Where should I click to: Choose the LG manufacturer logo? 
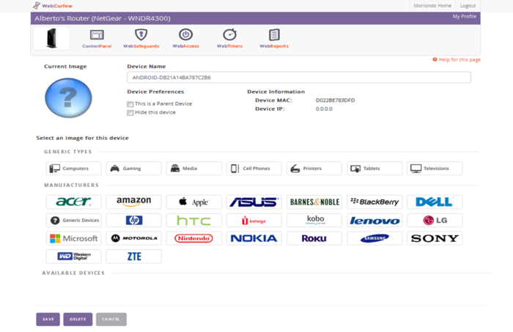point(435,220)
